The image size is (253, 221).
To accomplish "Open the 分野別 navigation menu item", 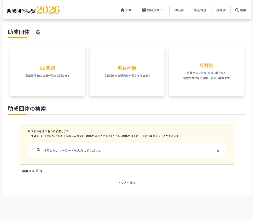I will click(221, 10).
